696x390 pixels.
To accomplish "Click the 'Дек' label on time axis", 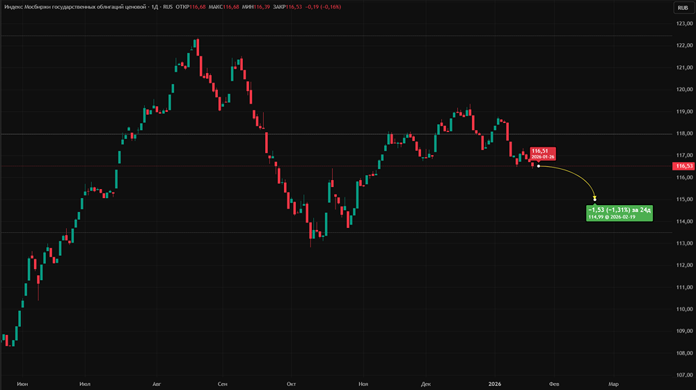I will (426, 384).
